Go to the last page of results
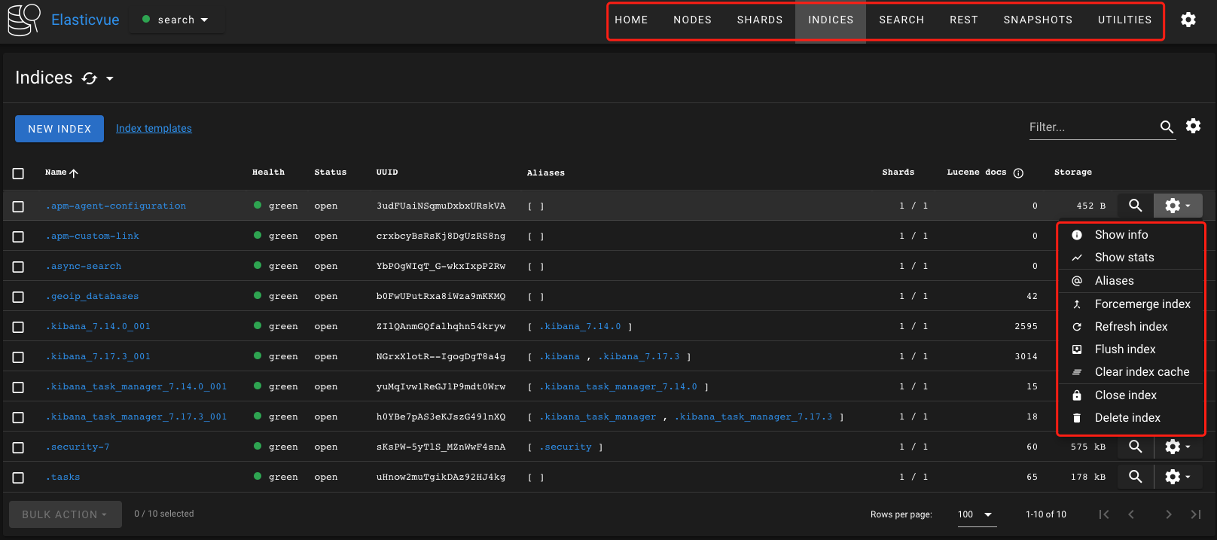Screen dimensions: 1217x540 [x=1195, y=514]
